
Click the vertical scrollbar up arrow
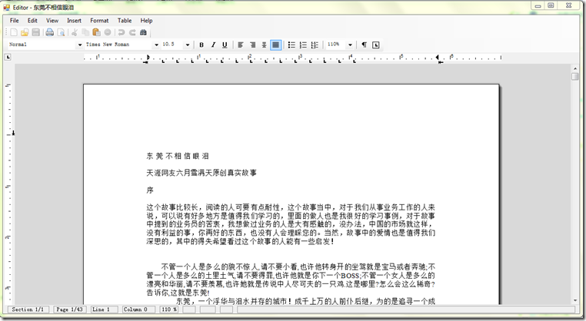(574, 68)
